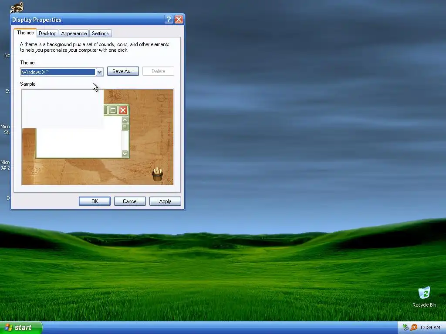Screen dimensions: 446x334
Task: Go to the Settings tab
Action: pyautogui.click(x=100, y=33)
